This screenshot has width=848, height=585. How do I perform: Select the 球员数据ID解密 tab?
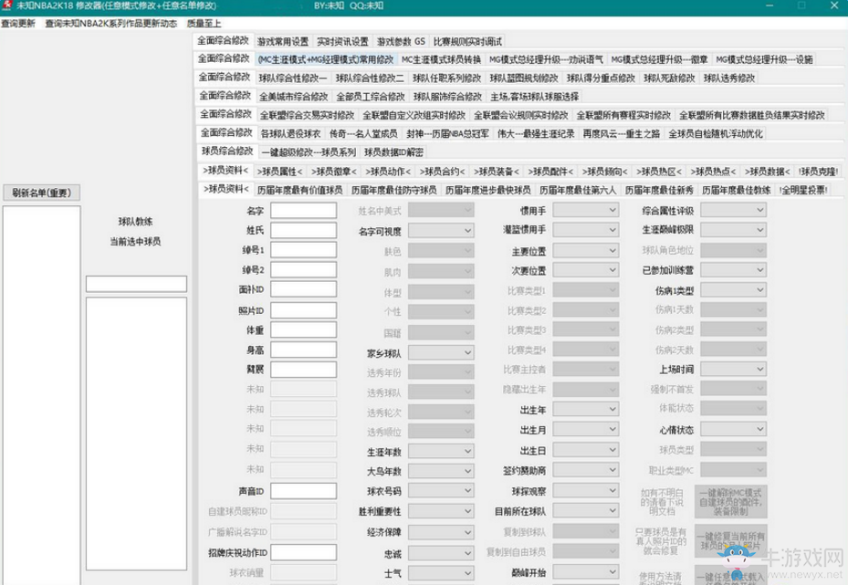[x=393, y=152]
